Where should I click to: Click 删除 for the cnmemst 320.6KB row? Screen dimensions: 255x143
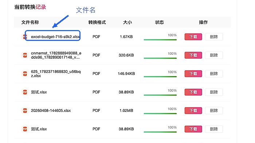[x=214, y=55]
